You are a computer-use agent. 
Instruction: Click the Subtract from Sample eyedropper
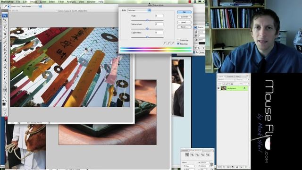[x=173, y=43]
